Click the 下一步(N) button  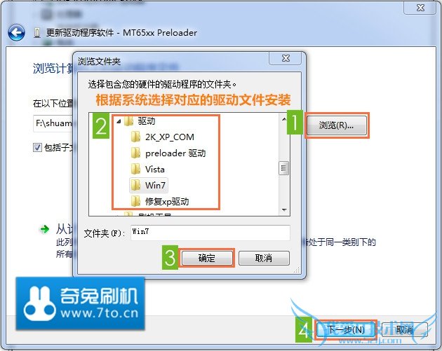[346, 329]
